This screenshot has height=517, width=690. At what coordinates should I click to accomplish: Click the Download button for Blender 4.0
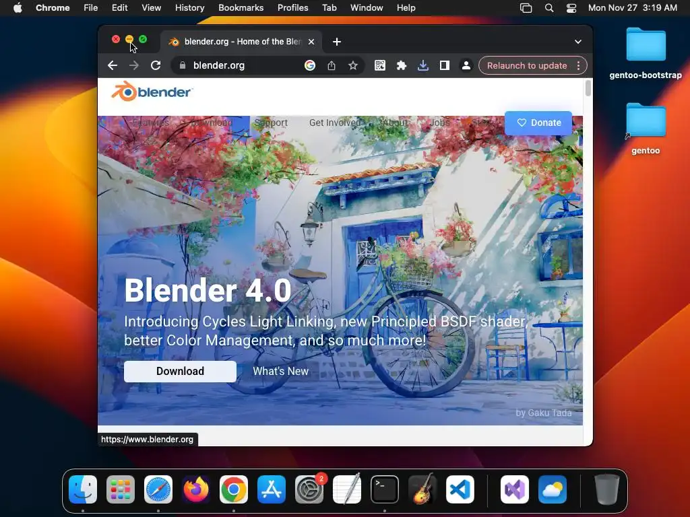point(180,372)
